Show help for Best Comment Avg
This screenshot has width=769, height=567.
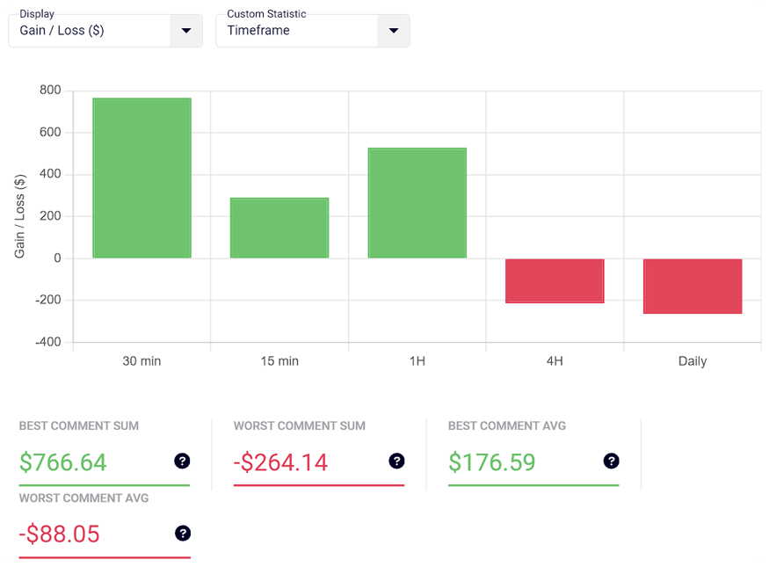611,461
